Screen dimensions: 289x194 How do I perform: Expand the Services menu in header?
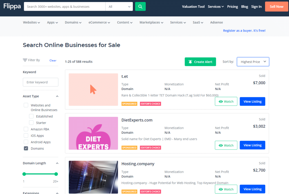[x=216, y=6]
